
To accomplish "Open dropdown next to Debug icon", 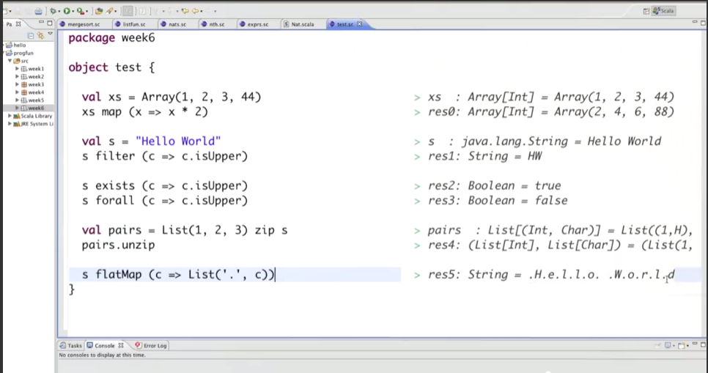I will point(59,11).
